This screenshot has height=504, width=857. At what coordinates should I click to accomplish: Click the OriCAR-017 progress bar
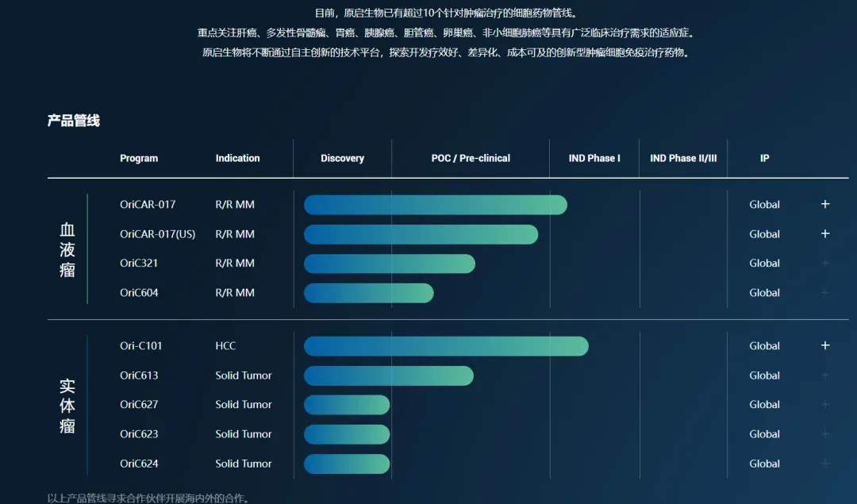(435, 205)
